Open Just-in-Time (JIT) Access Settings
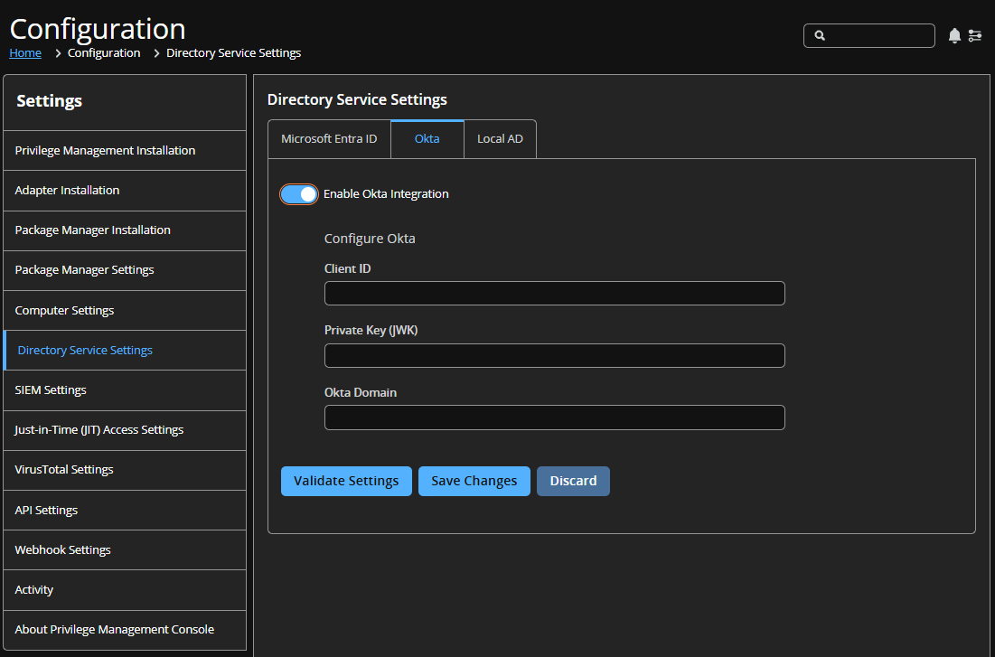The image size is (995, 657). tap(125, 430)
